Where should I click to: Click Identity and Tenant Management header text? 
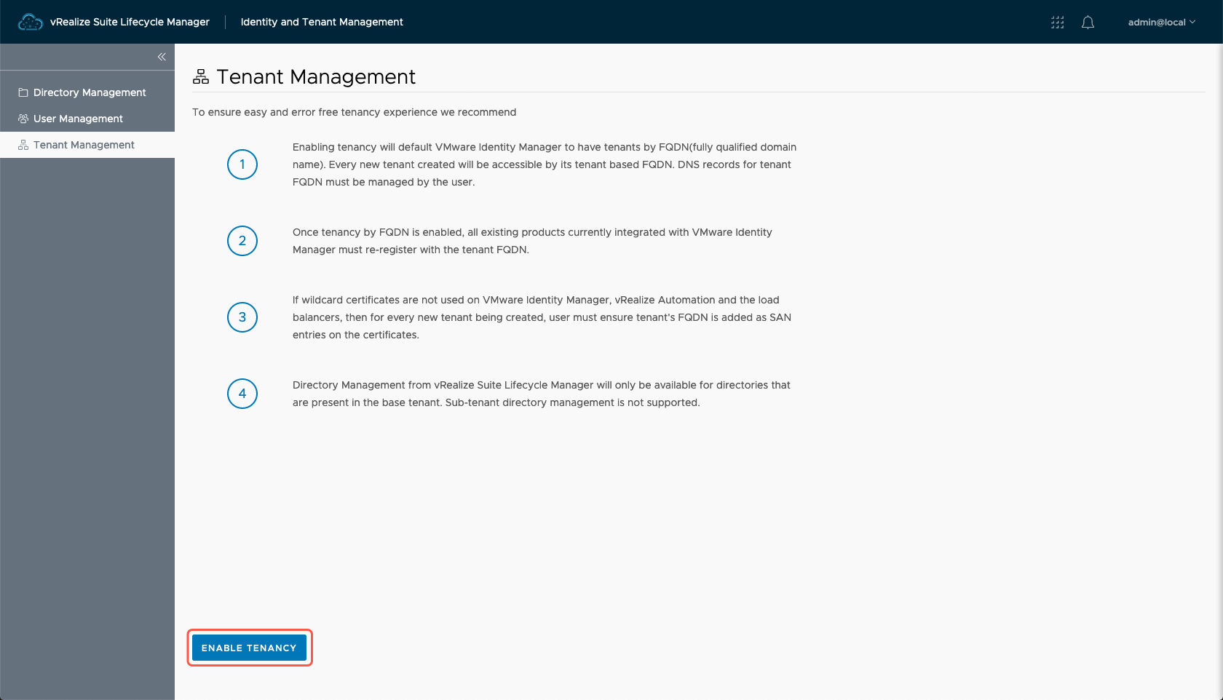click(322, 23)
